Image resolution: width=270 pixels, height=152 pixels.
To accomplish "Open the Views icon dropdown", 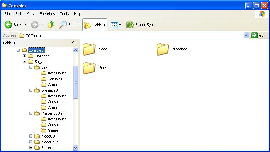I will (x=116, y=25).
